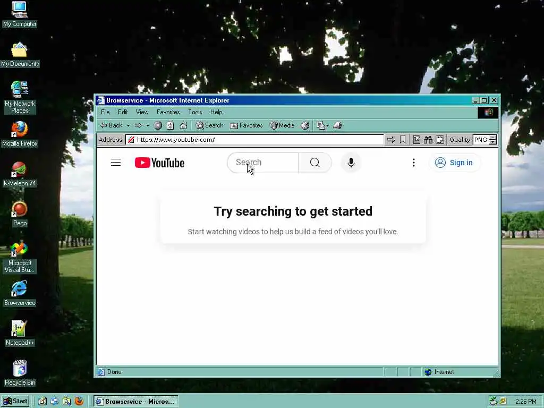
Task: Click the binoculars find icon
Action: tap(428, 140)
